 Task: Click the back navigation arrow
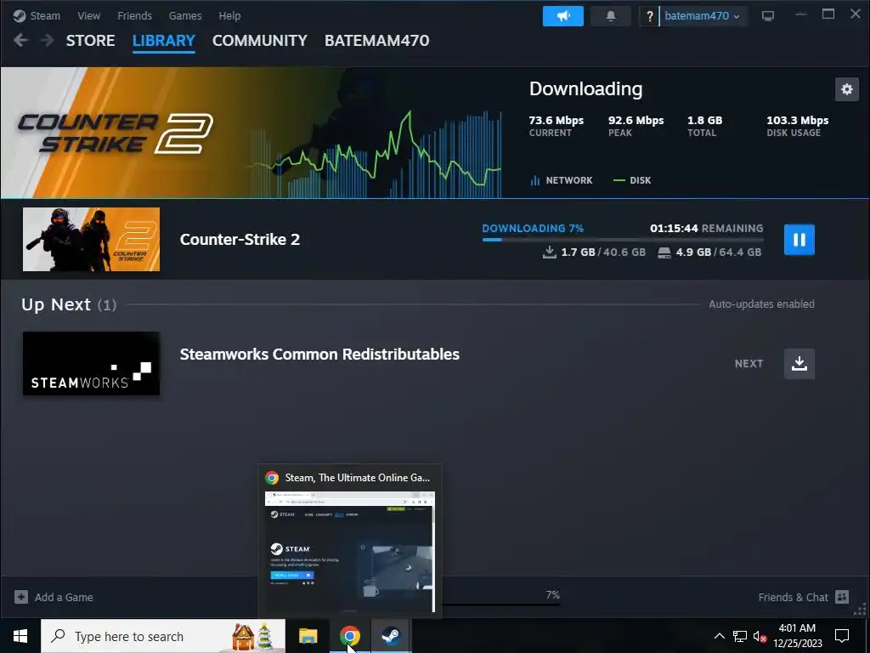(20, 40)
